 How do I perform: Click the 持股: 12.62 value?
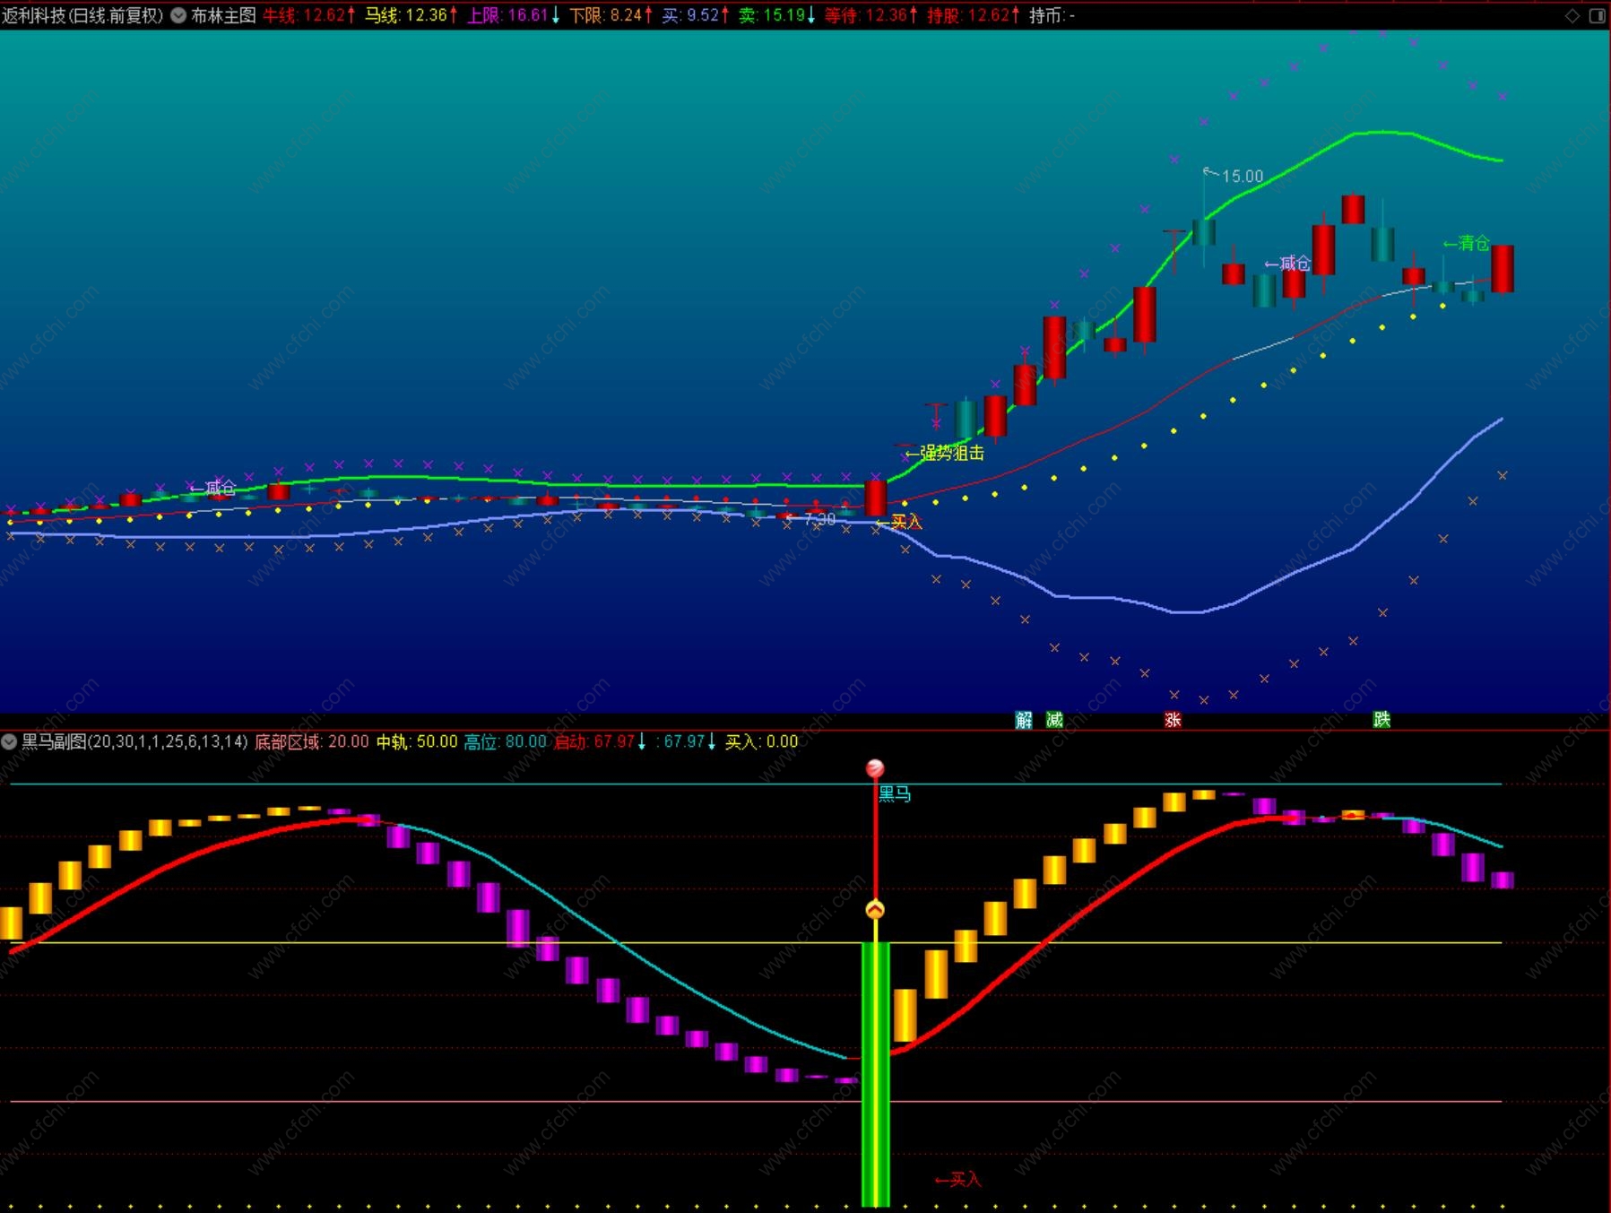click(974, 15)
